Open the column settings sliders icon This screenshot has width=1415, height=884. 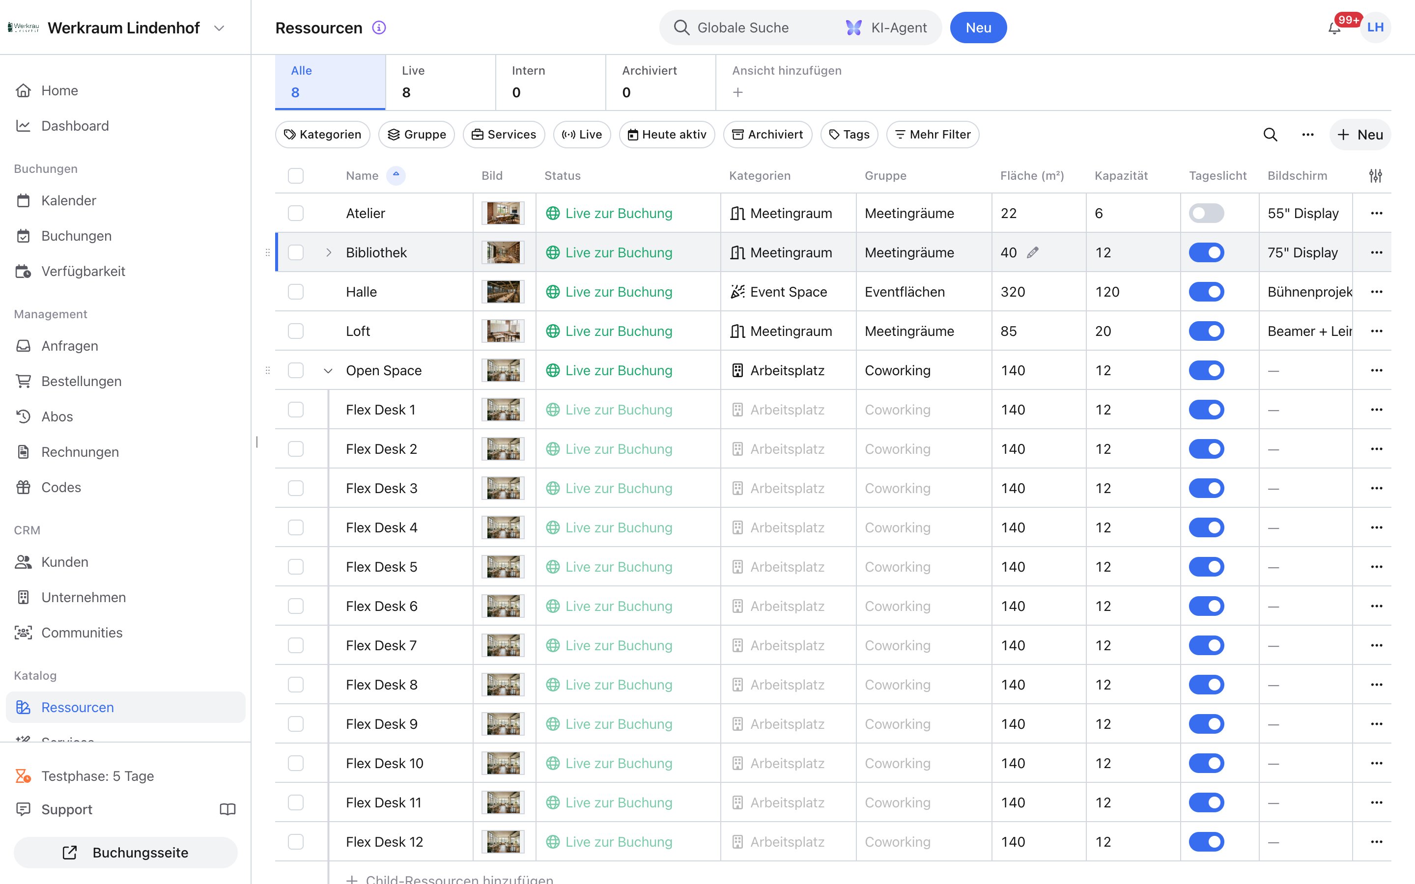pos(1375,175)
